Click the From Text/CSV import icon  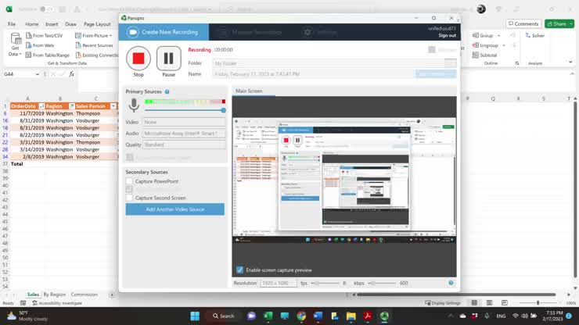(28, 35)
